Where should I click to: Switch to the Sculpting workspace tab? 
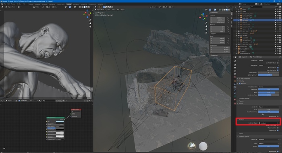pos(45,4)
